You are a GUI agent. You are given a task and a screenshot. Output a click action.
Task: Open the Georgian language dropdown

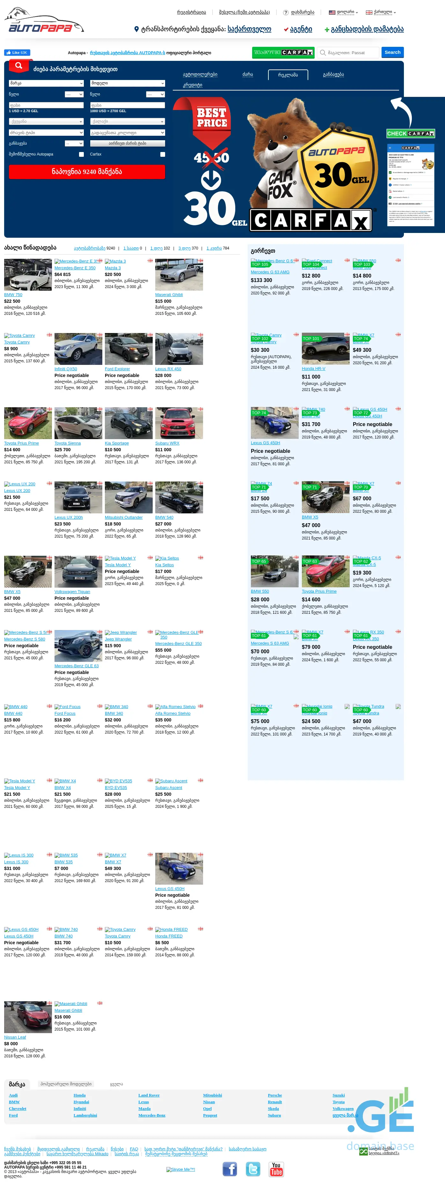click(381, 12)
